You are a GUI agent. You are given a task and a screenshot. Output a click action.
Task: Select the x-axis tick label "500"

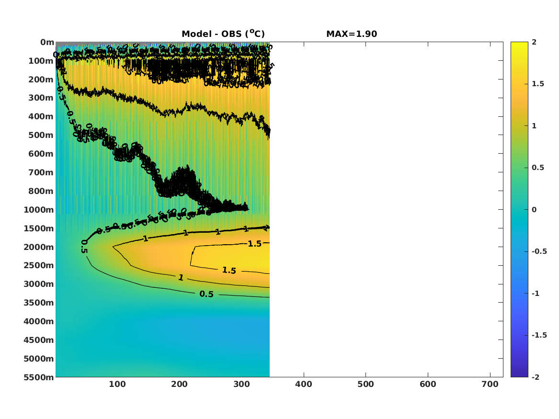[366, 385]
